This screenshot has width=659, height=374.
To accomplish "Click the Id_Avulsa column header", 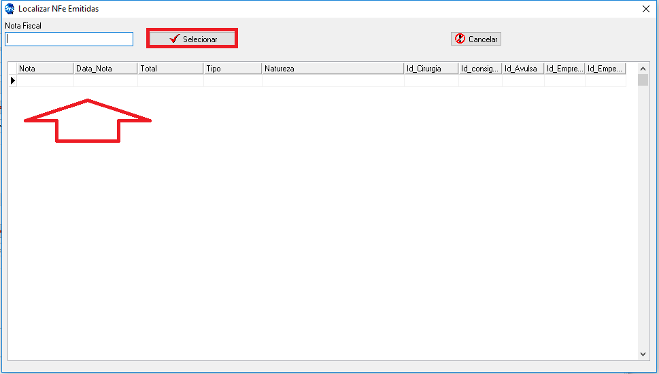I will (522, 69).
